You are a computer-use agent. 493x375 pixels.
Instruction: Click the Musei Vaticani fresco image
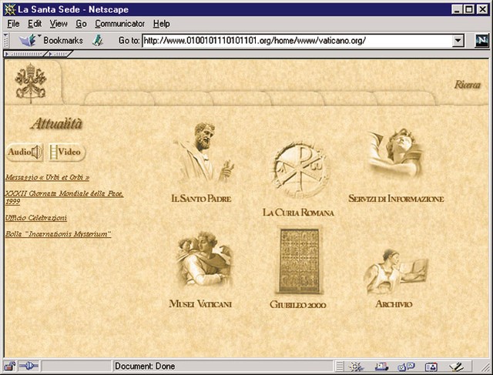(205, 259)
